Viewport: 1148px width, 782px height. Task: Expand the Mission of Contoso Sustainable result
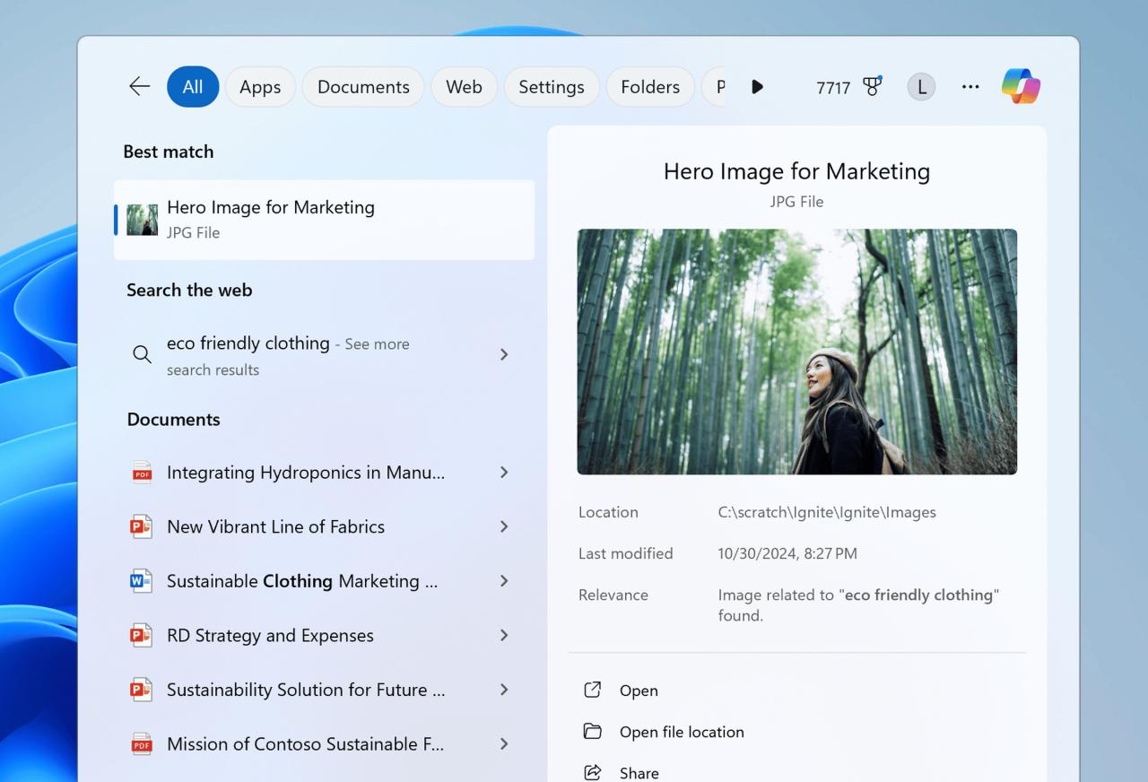coord(504,743)
